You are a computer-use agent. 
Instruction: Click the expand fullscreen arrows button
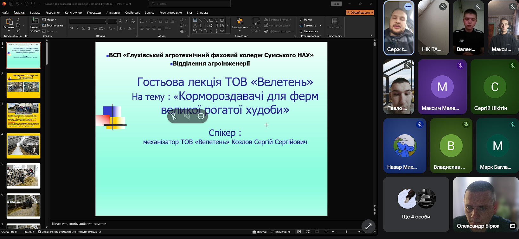click(x=368, y=226)
